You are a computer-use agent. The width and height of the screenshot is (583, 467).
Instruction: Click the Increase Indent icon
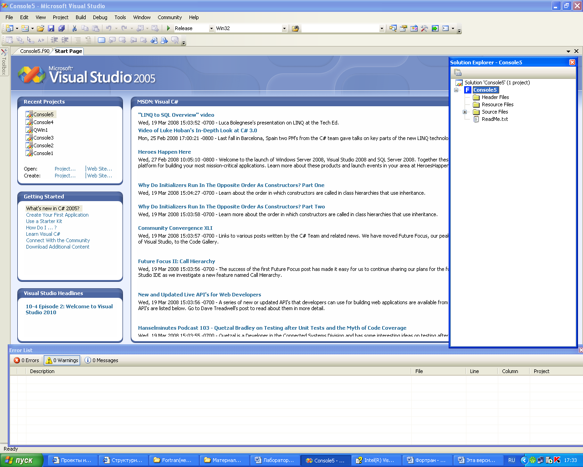pos(65,40)
